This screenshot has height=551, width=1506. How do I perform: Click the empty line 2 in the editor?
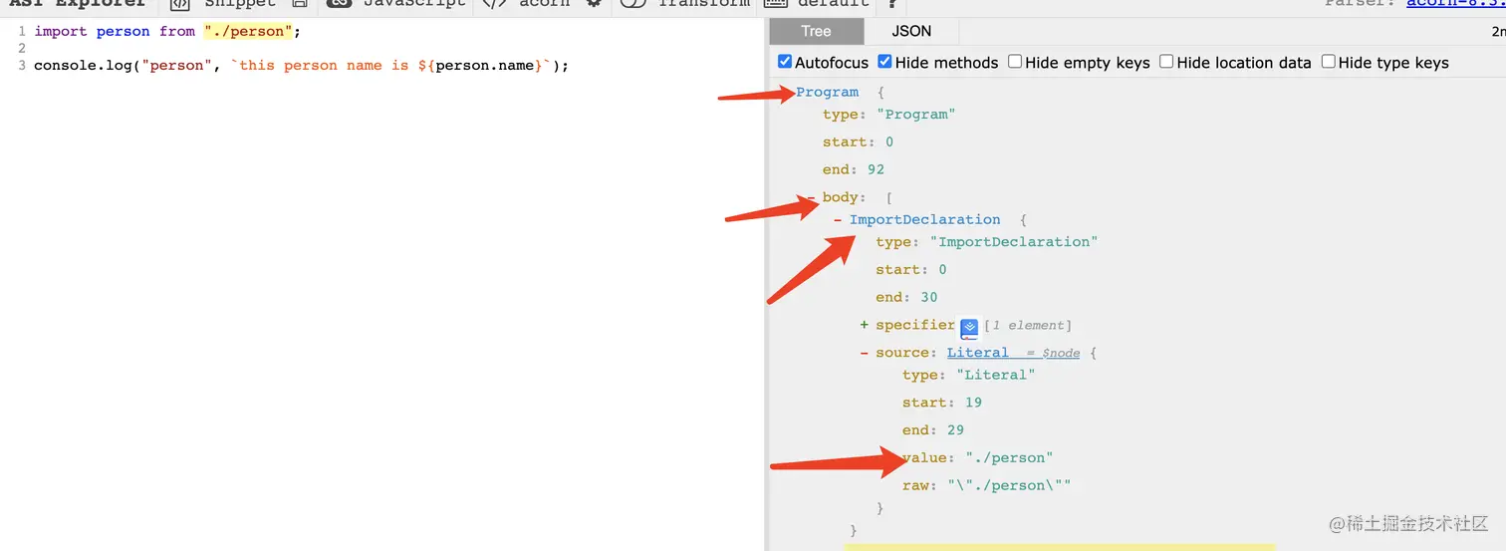point(398,49)
